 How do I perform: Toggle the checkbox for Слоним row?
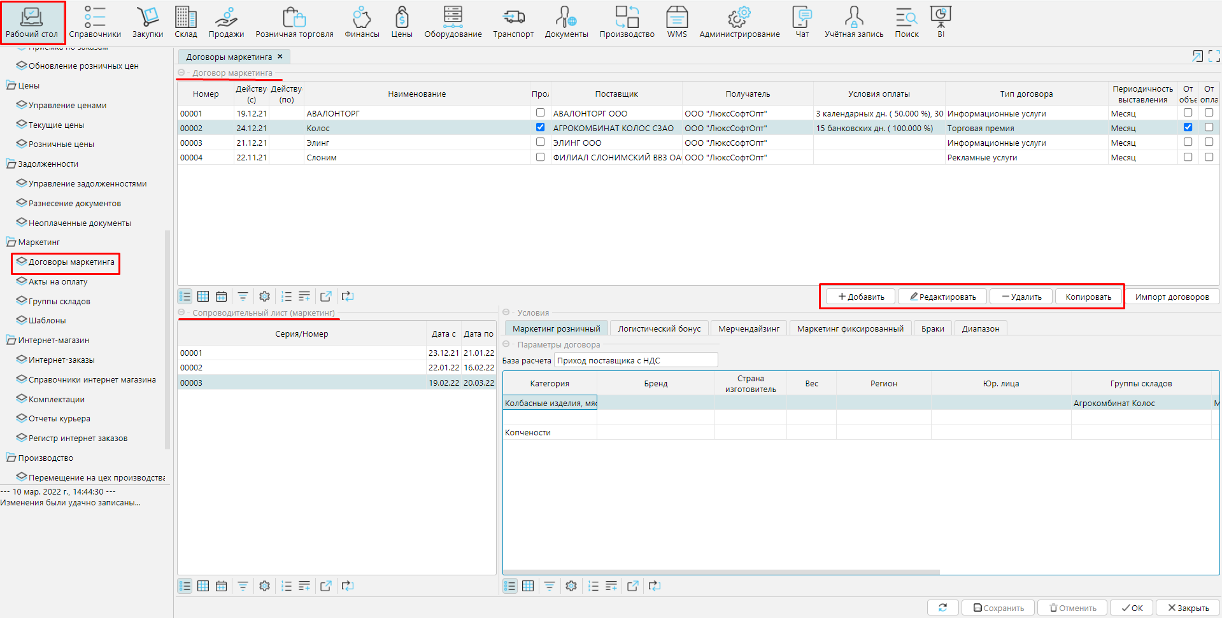540,157
